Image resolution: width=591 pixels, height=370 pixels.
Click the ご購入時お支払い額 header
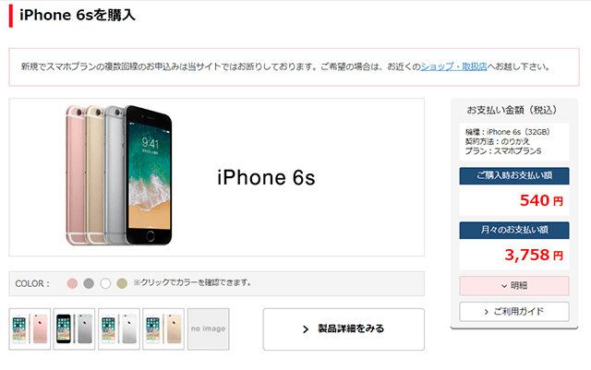pos(514,175)
